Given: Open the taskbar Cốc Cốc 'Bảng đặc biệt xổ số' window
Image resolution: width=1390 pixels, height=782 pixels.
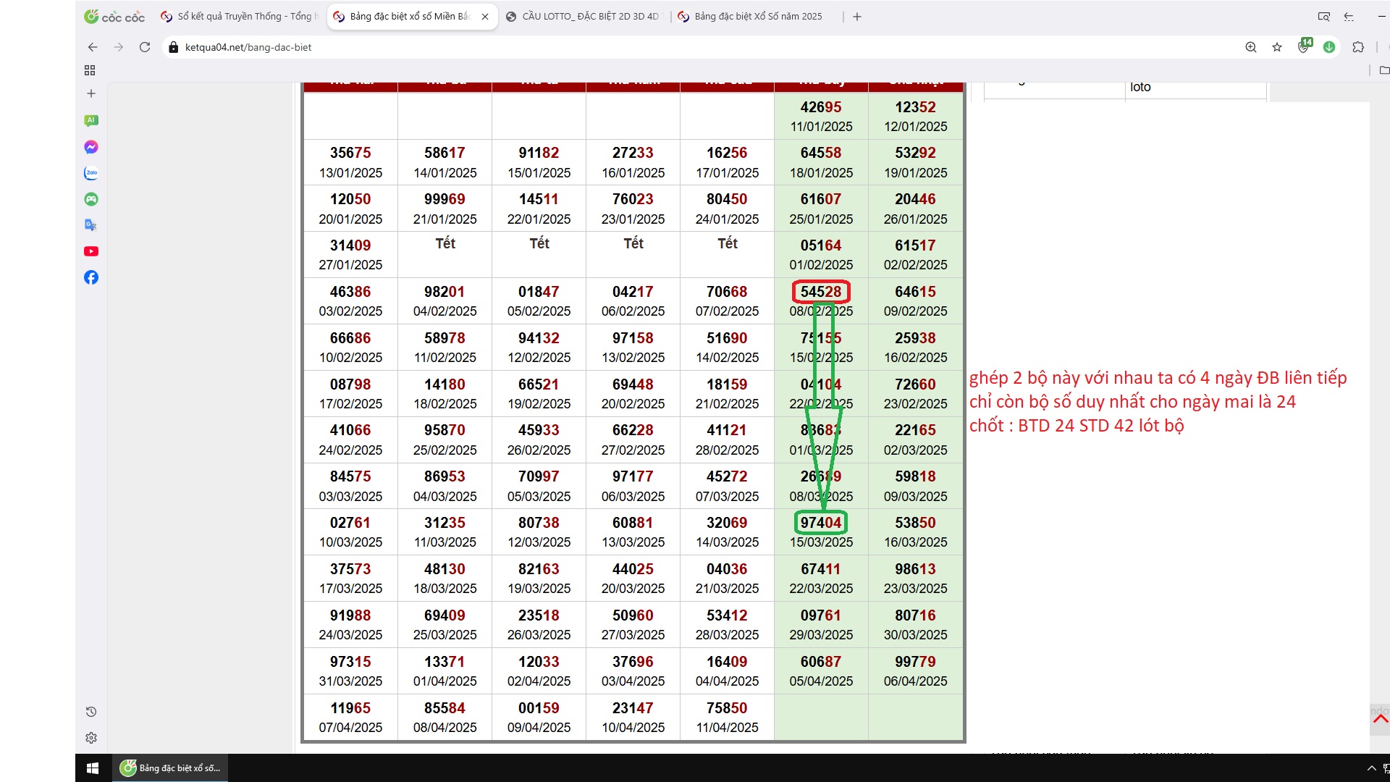Looking at the screenshot, I should point(171,768).
